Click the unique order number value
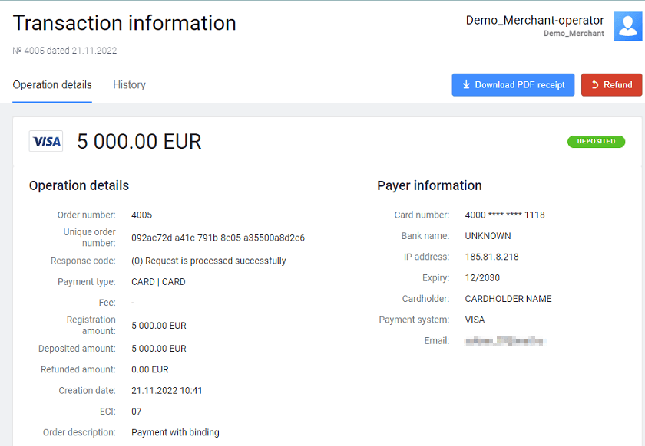 pos(218,238)
